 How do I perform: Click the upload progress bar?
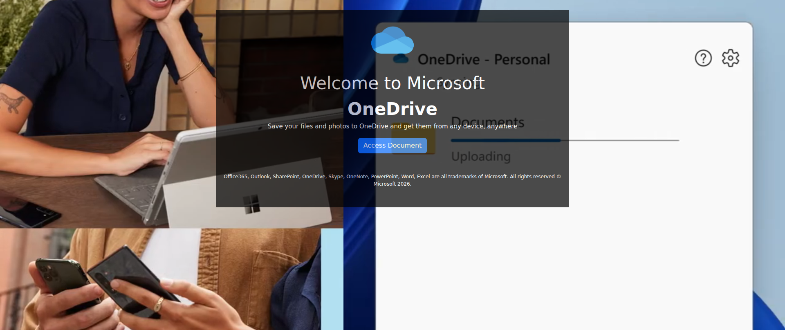tap(565, 140)
